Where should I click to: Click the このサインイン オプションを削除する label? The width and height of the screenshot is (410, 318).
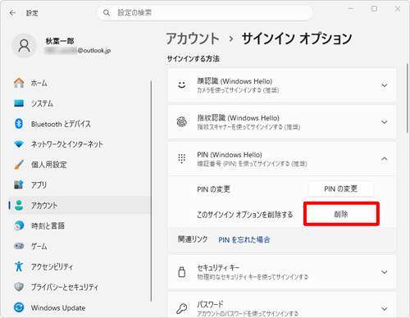pyautogui.click(x=244, y=215)
